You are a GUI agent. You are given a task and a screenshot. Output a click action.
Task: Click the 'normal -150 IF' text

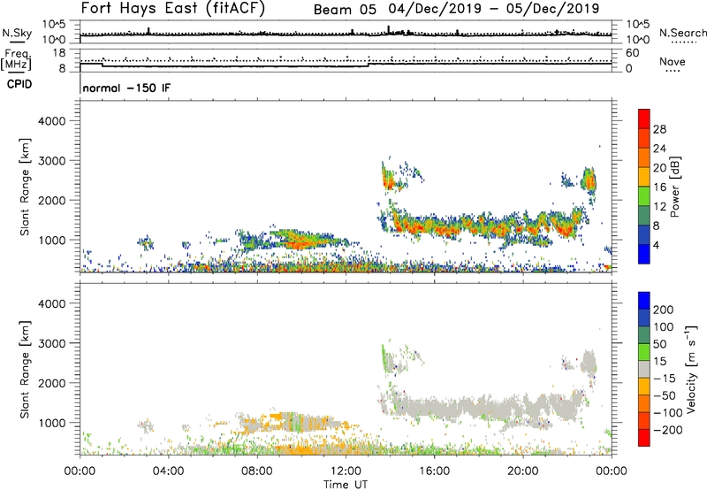126,88
